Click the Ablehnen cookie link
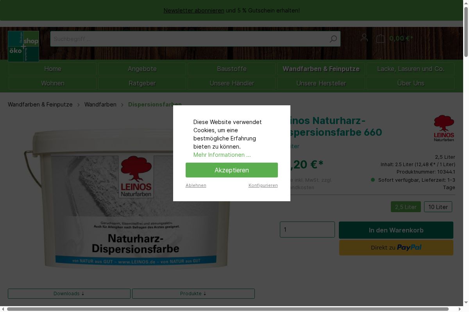Screen dimensions: 469x312 click(196, 185)
